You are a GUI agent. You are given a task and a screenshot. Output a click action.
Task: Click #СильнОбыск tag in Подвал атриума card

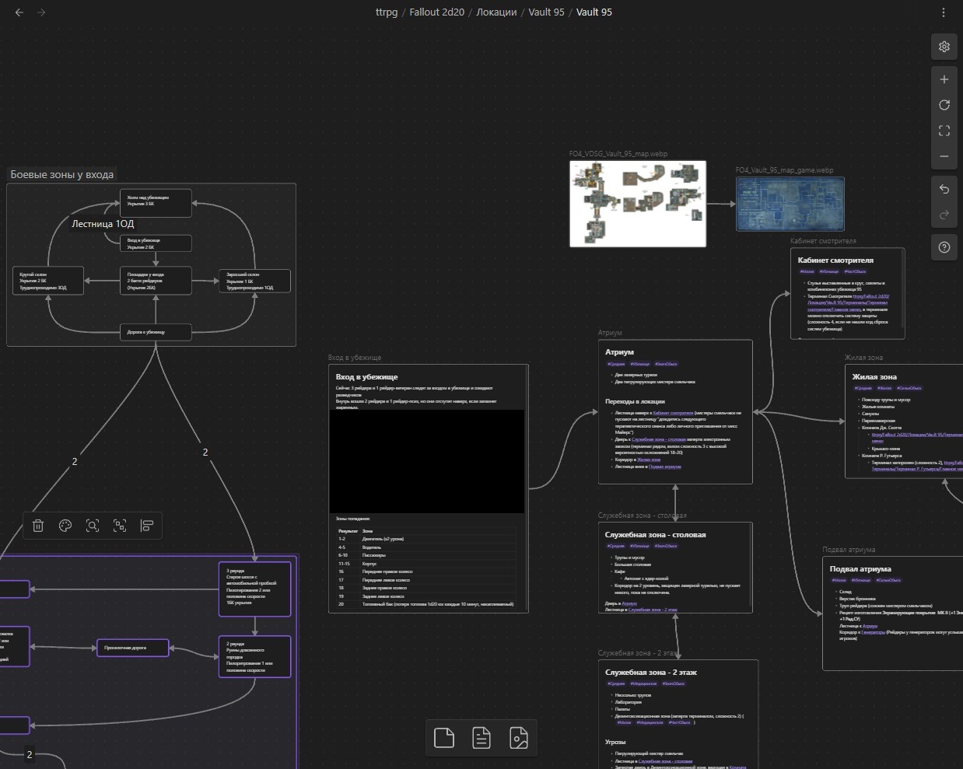point(888,580)
